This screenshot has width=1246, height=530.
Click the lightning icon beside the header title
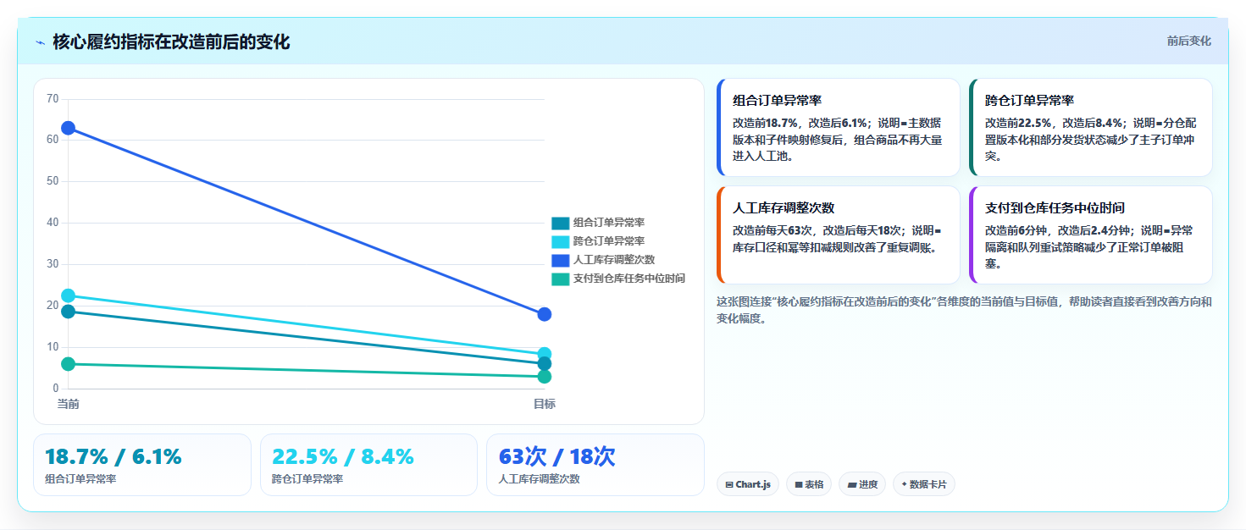(x=40, y=42)
